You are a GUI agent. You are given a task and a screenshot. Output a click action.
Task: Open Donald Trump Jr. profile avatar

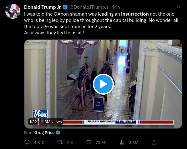[x=13, y=11]
